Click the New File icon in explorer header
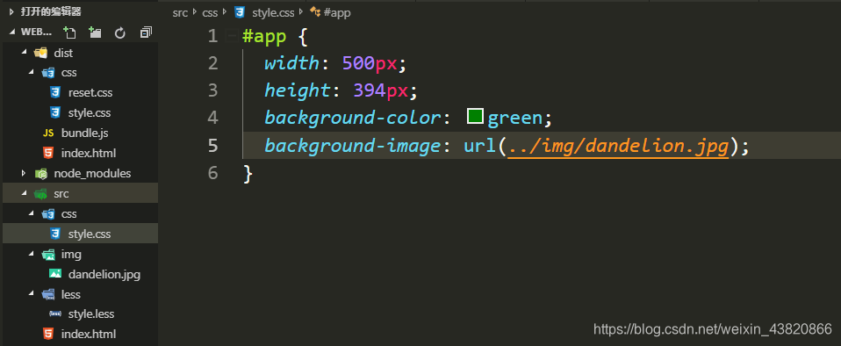This screenshot has height=346, width=841. [69, 32]
